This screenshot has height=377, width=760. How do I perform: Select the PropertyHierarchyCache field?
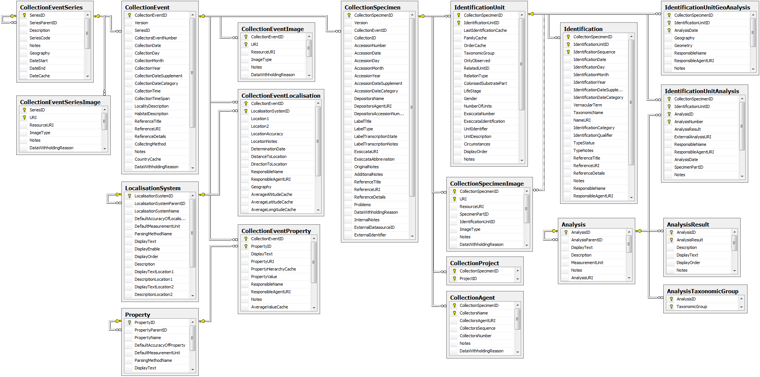coord(276,269)
